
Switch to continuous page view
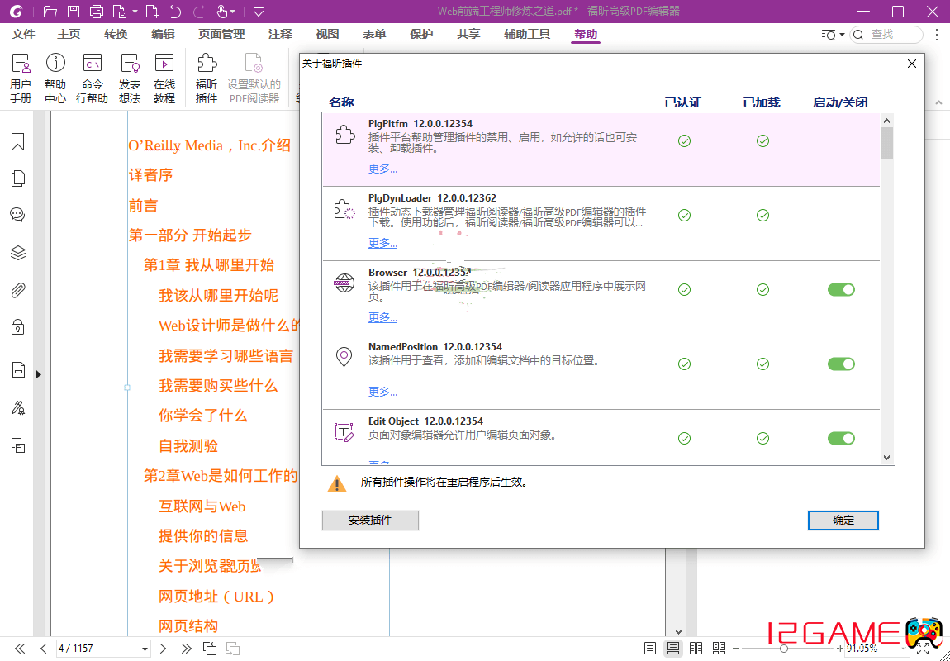(x=673, y=649)
